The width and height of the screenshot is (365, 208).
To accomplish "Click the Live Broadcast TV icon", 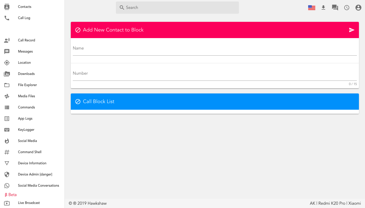I will 7,203.
